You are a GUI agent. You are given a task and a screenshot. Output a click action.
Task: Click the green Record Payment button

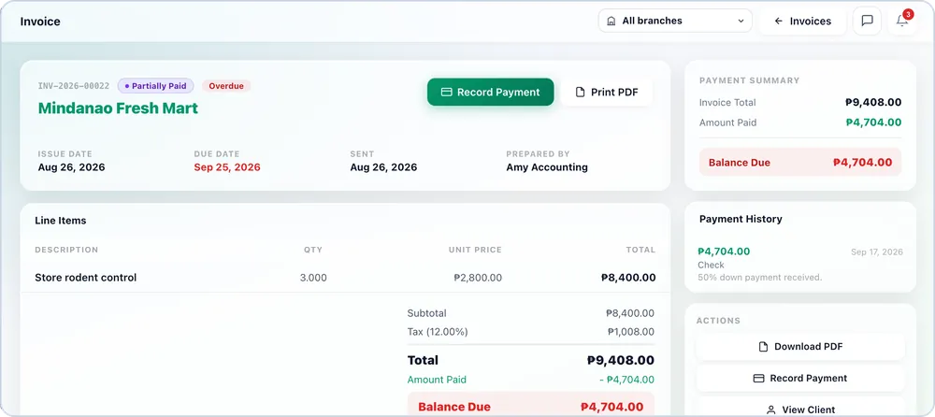(490, 93)
